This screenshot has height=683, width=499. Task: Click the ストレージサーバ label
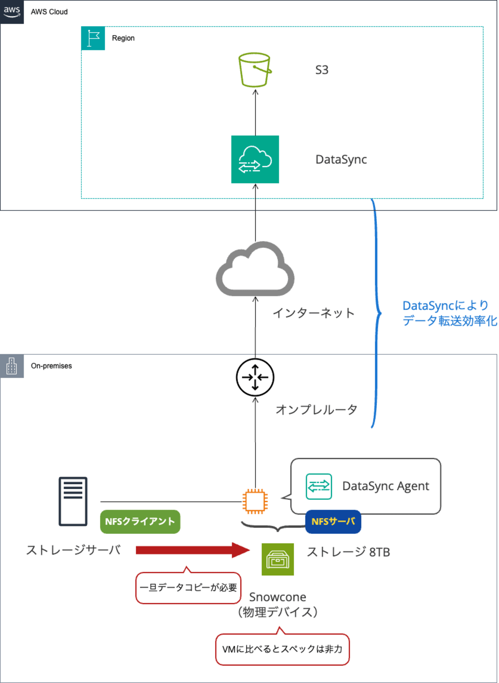click(x=73, y=550)
